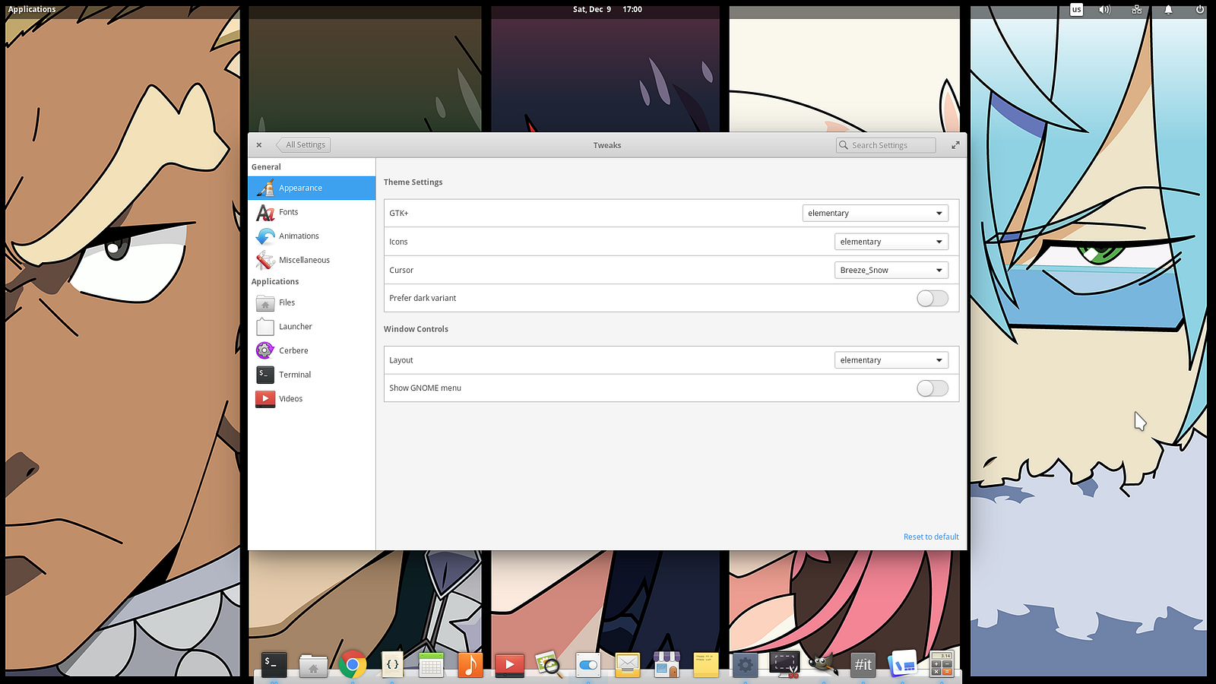Screen dimensions: 1216x684
Task: Close the Tweaks window
Action: 259,145
